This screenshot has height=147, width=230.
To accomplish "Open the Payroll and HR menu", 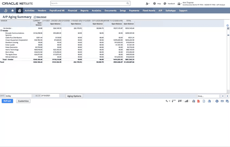I will (57, 11).
